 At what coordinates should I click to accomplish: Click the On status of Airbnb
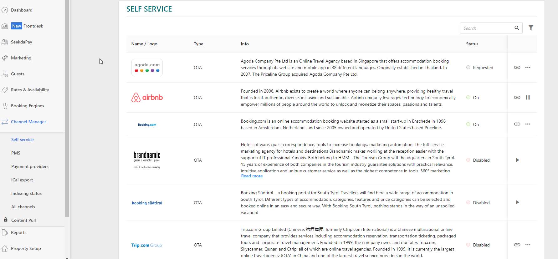click(x=473, y=98)
